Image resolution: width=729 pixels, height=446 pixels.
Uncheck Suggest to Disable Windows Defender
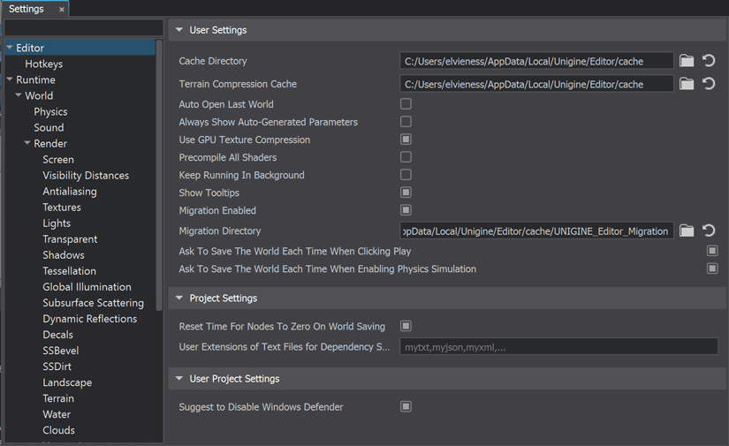[406, 407]
